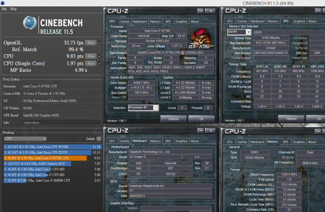
Task: Click the G1.Sniper 5 model field
Action: click(155, 157)
